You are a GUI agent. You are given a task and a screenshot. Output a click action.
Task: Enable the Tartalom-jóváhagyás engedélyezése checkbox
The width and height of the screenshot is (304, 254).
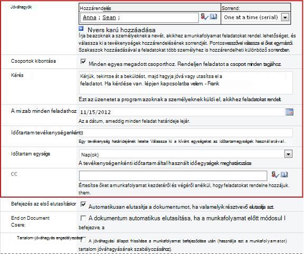83,239
